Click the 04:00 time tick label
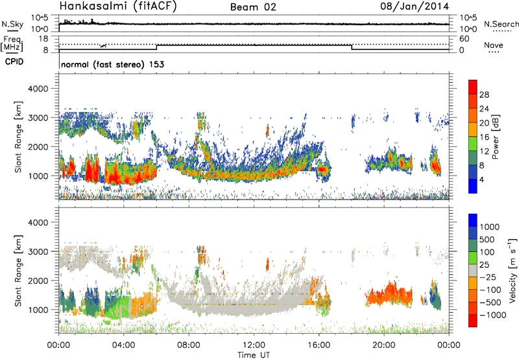This screenshot has width=519, height=359. click(123, 345)
